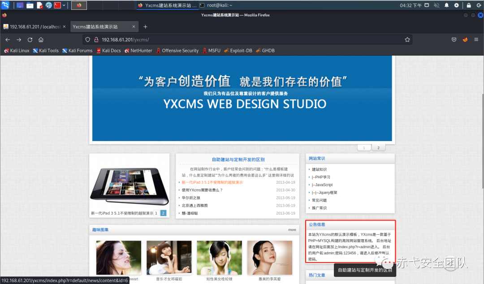Click the insecure connection padlock icon
The image size is (484, 284).
click(x=96, y=39)
